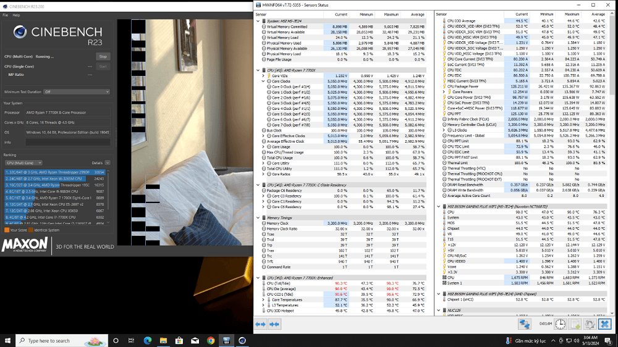Open network status tray icon
618x347 pixels.
[x=569, y=341]
